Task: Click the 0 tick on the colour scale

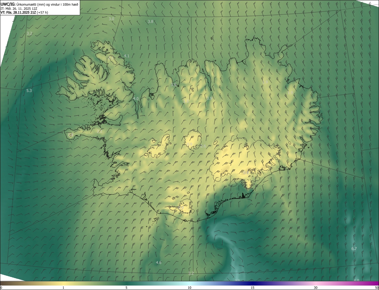Action: [x=1, y=288]
